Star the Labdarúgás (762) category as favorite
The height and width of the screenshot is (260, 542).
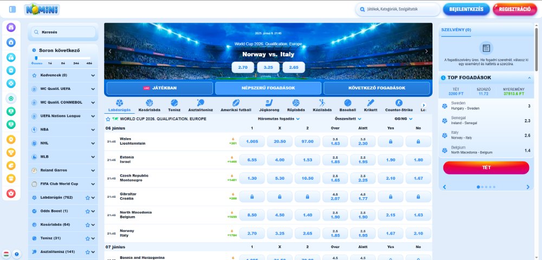click(x=87, y=198)
